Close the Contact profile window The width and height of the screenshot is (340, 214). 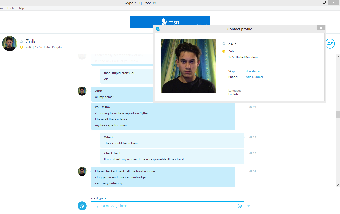coord(321,28)
